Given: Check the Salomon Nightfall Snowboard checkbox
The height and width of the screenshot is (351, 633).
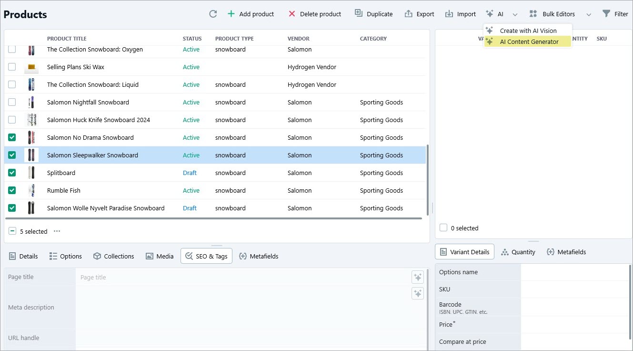Looking at the screenshot, I should [12, 102].
